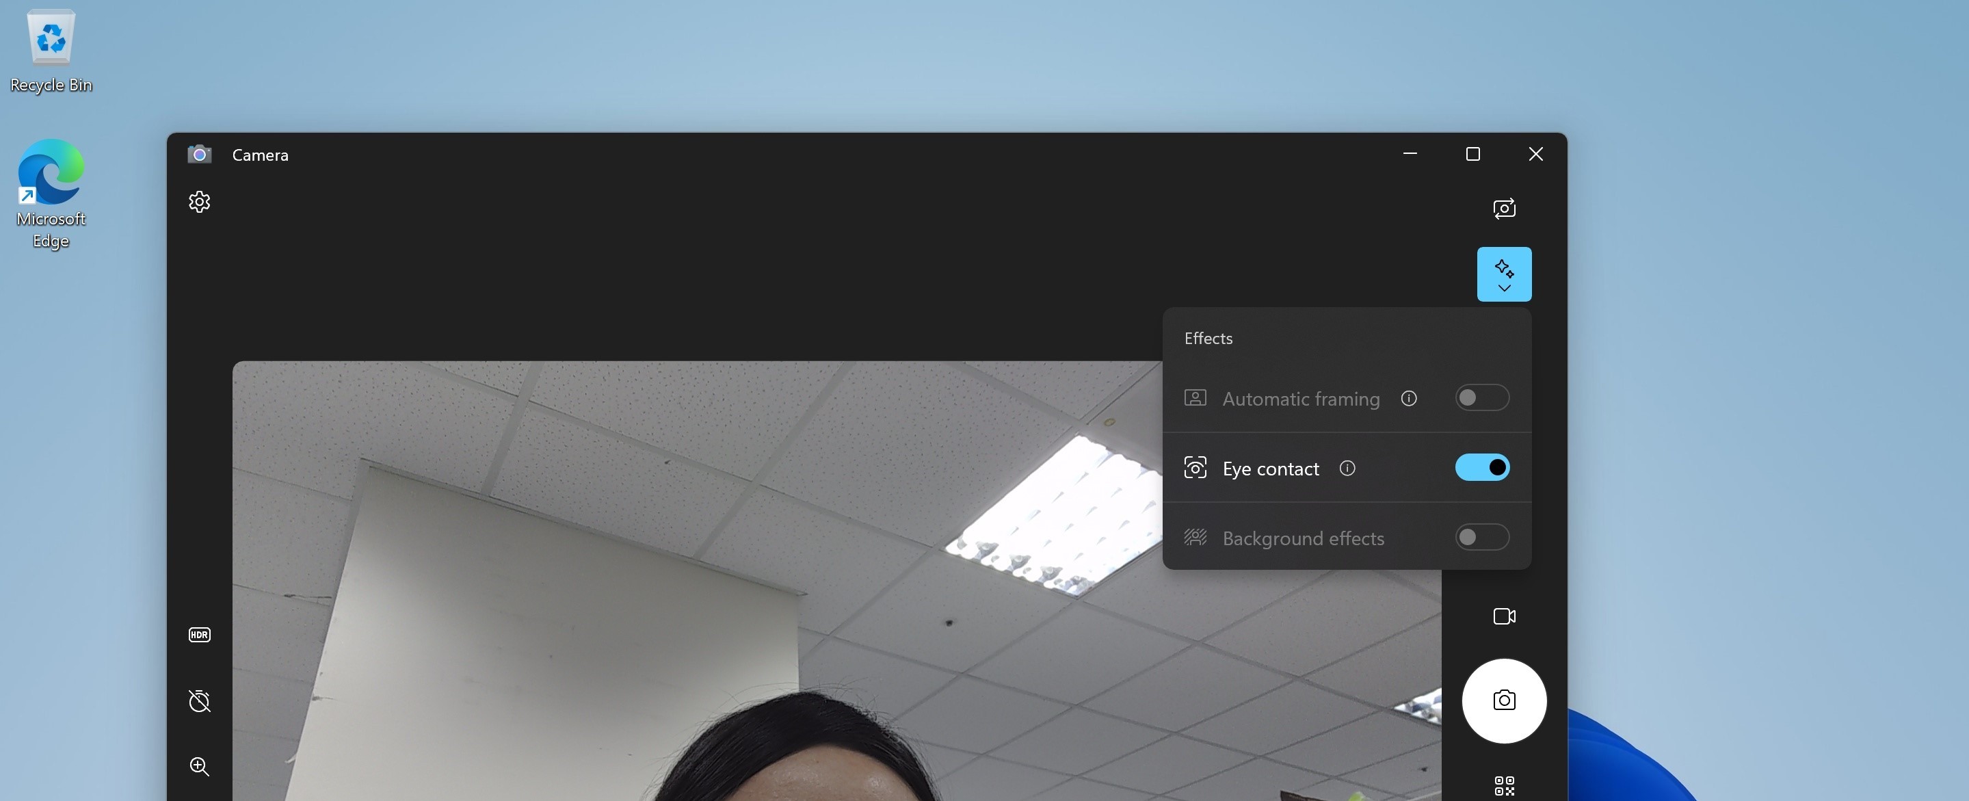Toggle HDR mode
Image resolution: width=1969 pixels, height=801 pixels.
click(200, 634)
